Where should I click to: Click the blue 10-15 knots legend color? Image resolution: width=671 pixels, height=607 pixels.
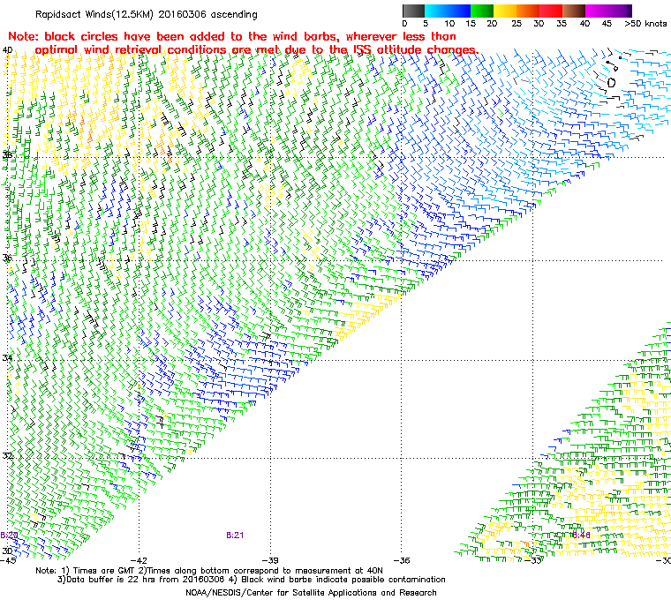click(x=459, y=11)
